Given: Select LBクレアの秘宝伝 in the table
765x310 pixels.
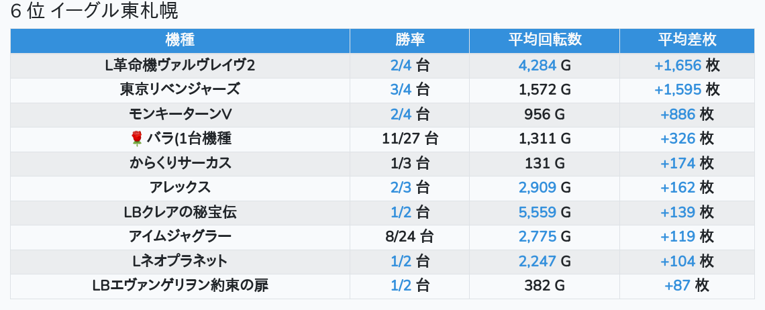Looking at the screenshot, I should pyautogui.click(x=180, y=212).
